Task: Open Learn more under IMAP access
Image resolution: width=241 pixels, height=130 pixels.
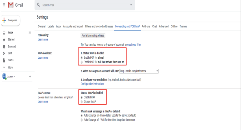Action: point(43,102)
